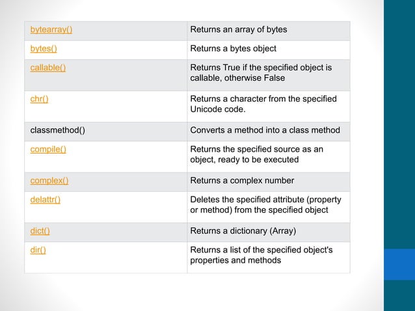Open the bytearray() link

51,30
